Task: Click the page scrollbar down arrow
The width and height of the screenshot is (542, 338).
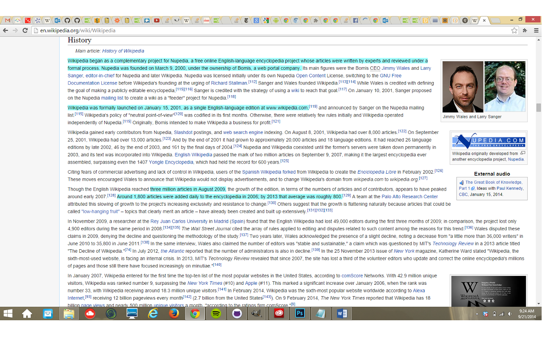Action: click(539, 304)
